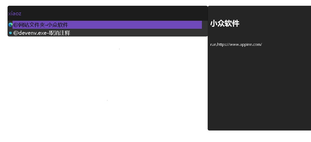Image resolution: width=311 pixels, height=142 pixels.
Task: Click the 小众软件 heading in preview pane
Action: (225, 23)
